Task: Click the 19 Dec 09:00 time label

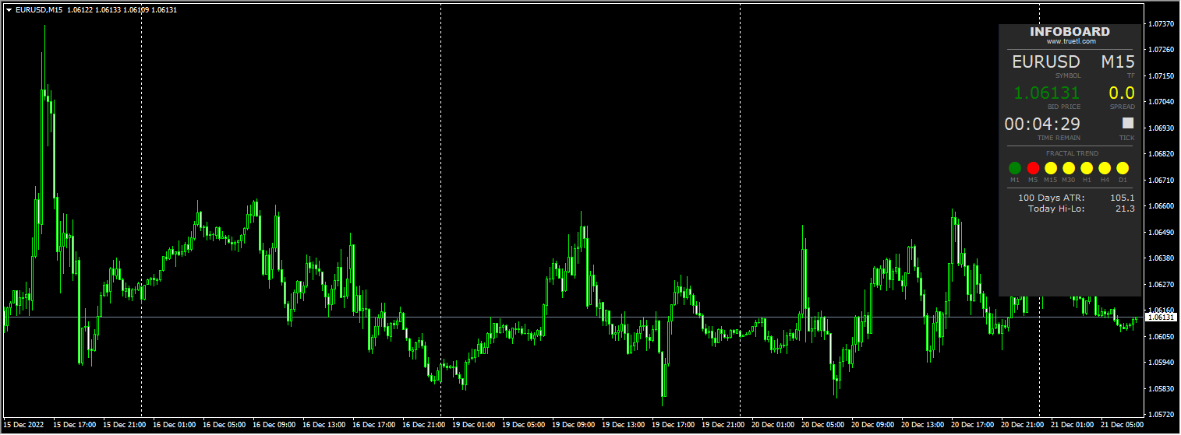Action: [x=574, y=425]
